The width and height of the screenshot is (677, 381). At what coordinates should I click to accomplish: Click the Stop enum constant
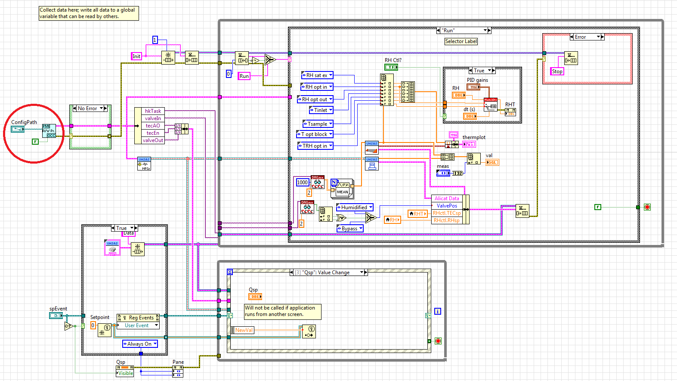click(557, 71)
